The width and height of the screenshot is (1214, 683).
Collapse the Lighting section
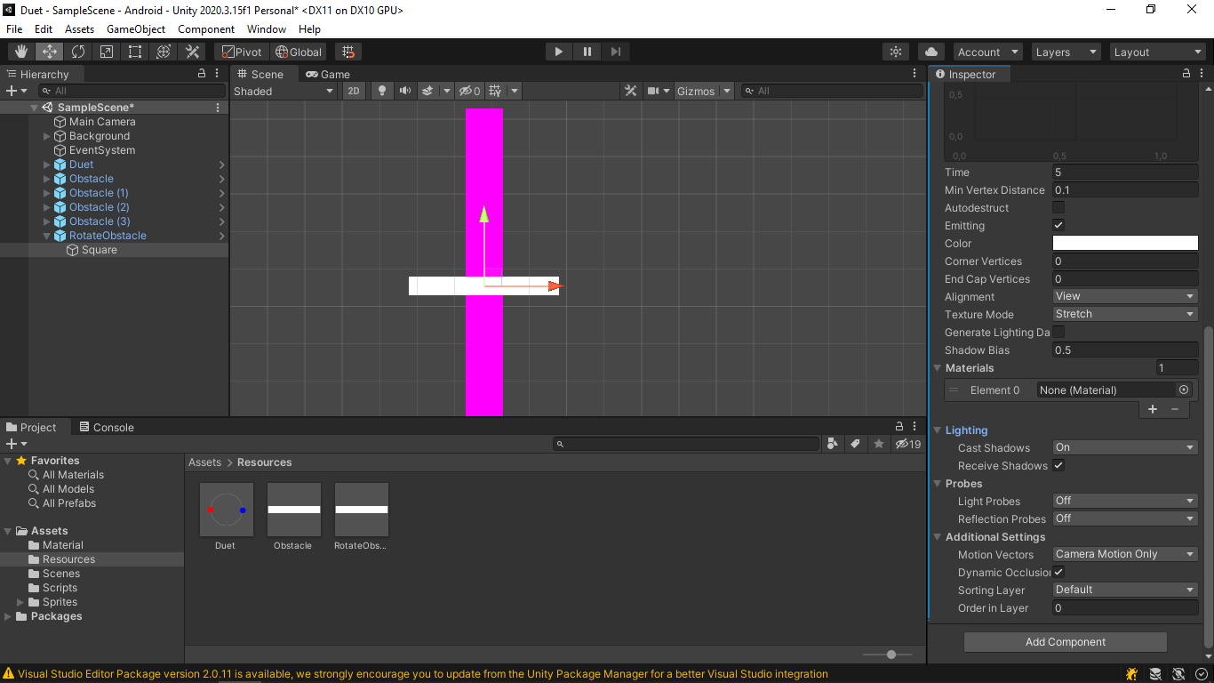pos(938,430)
